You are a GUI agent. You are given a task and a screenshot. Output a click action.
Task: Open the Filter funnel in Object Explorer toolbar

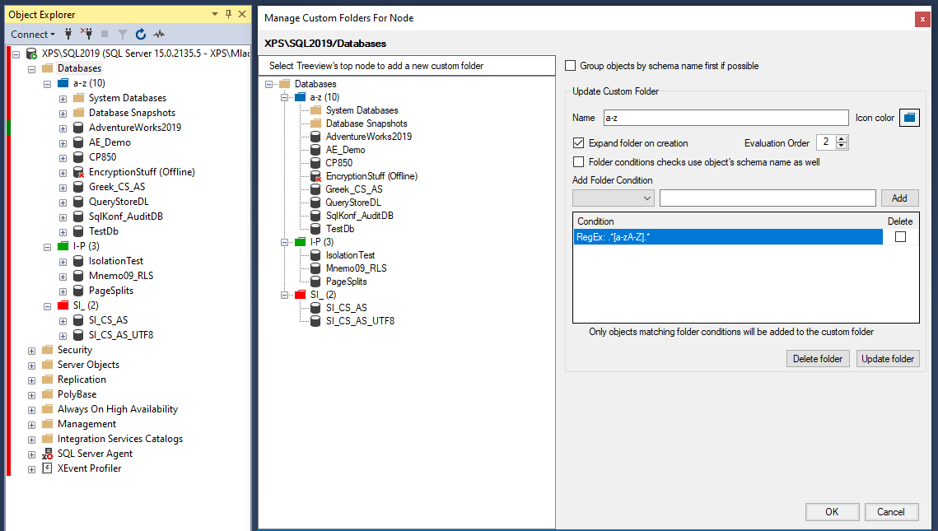tap(123, 34)
